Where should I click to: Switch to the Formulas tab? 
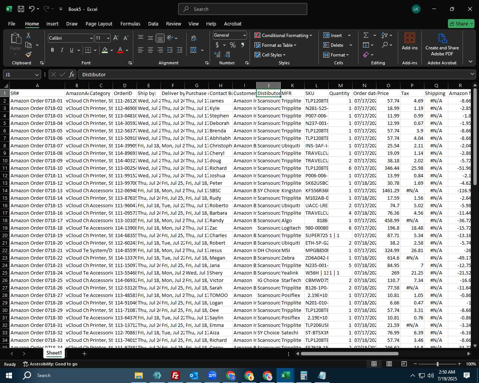[130, 24]
